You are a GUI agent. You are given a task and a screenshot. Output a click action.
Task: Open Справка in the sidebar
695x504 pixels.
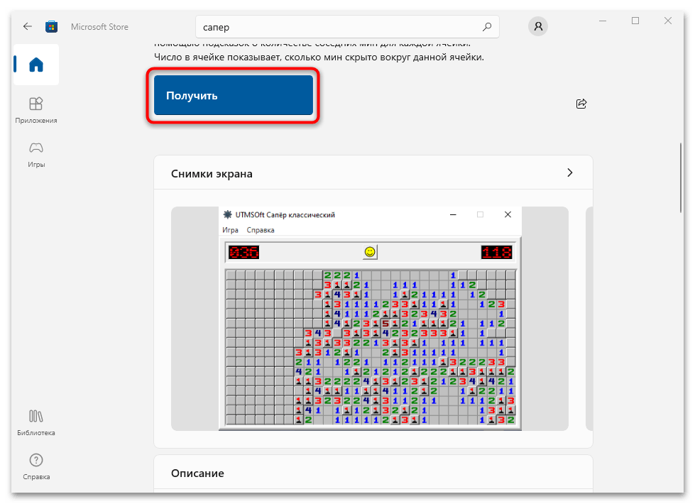[x=36, y=467]
